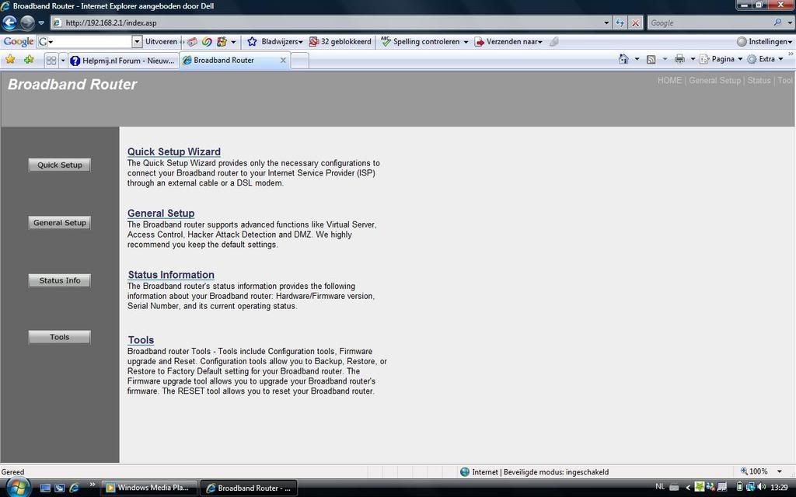796x497 pixels.
Task: Click the RSS feeds icon
Action: [x=651, y=59]
